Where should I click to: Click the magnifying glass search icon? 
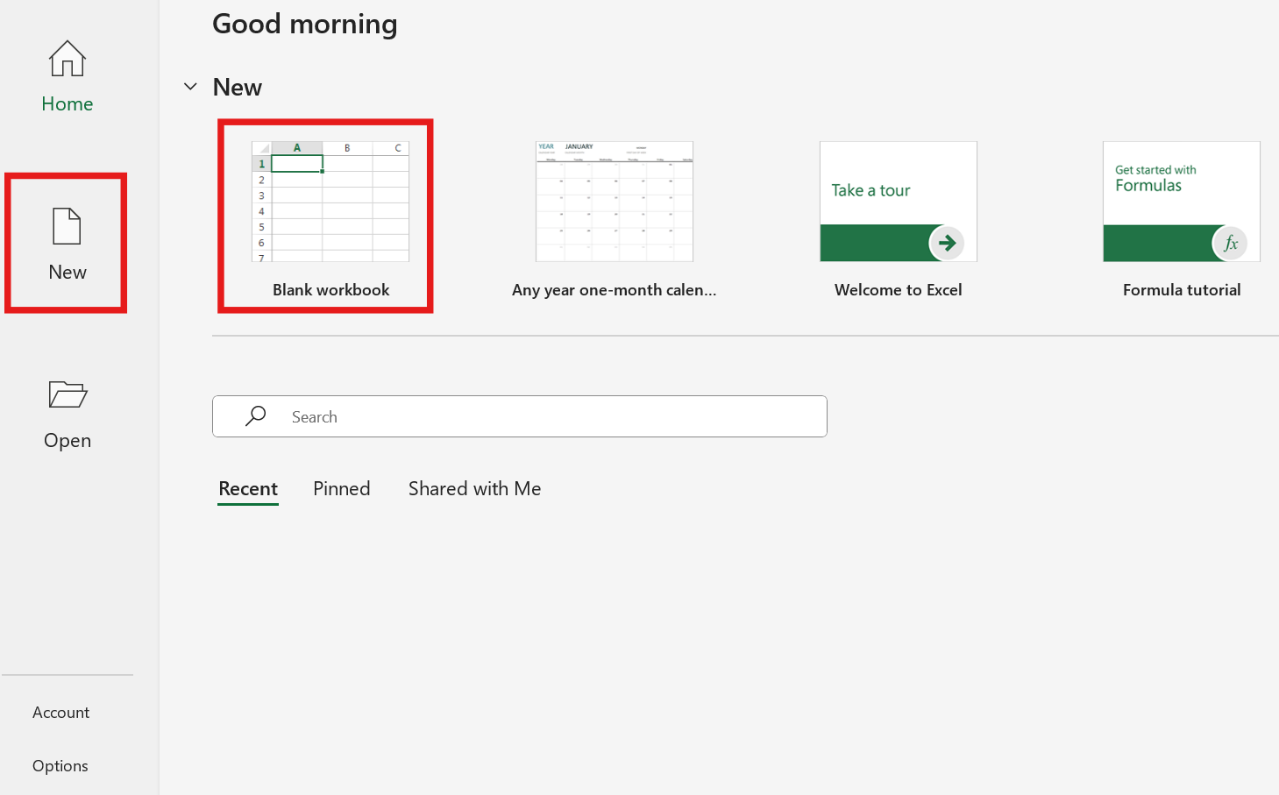point(256,416)
